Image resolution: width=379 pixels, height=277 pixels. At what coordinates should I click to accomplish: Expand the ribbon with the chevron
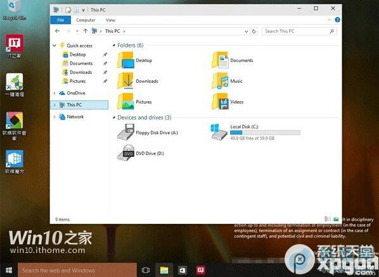(x=329, y=20)
